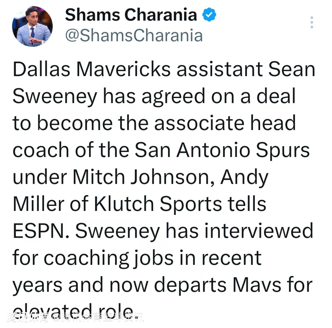This screenshot has width=332, height=328.
Task: Click "Klutch Sports" in the tweet body
Action: click(158, 204)
